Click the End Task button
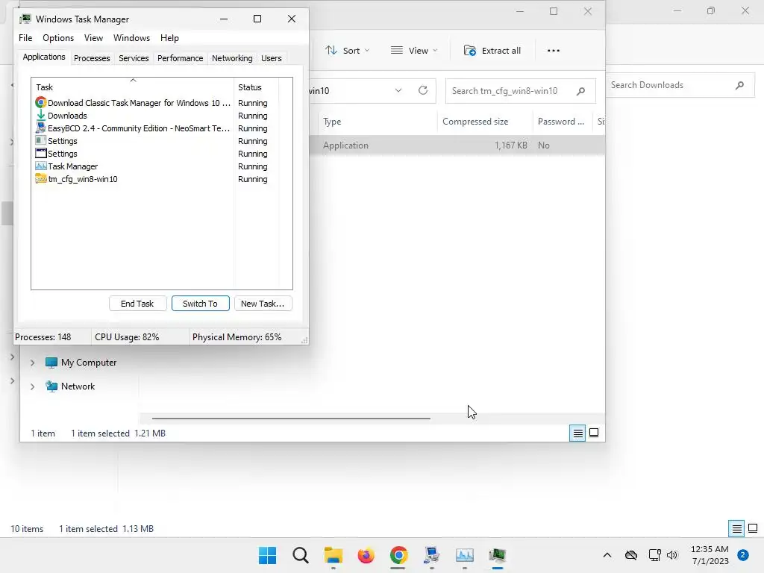Viewport: 764px width, 573px height. [x=137, y=304]
